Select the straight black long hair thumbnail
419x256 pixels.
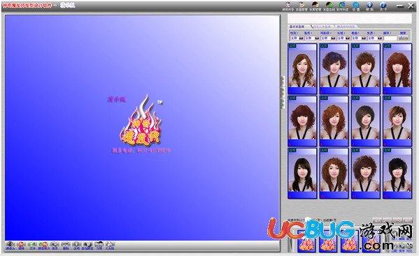tap(302, 173)
